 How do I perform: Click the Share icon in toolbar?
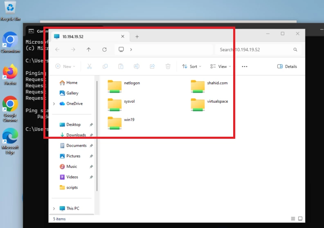pyautogui.click(x=152, y=66)
